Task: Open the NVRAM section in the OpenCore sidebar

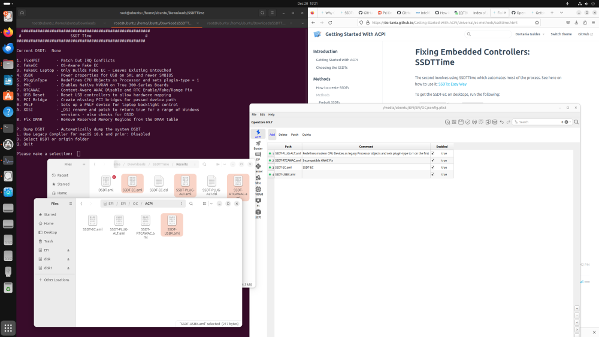Action: (x=258, y=191)
